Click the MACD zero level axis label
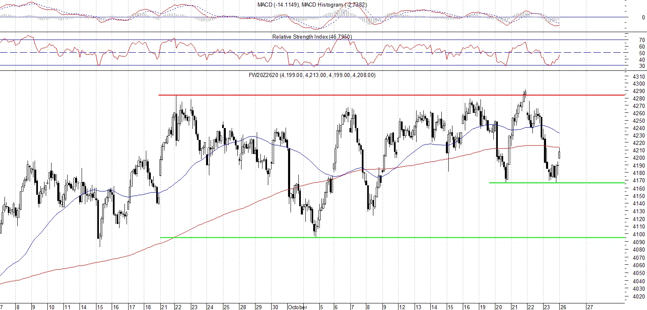Viewport: 647px width, 310px height. (643, 17)
